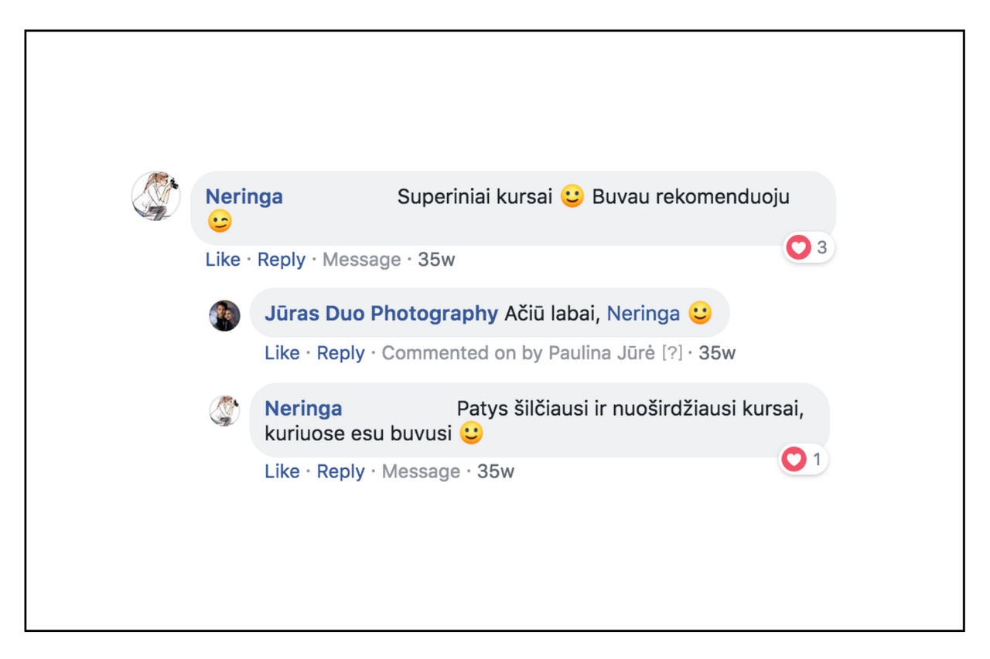The height and width of the screenshot is (659, 990).
Task: Reply to Neringa's top comment
Action: pos(281,260)
